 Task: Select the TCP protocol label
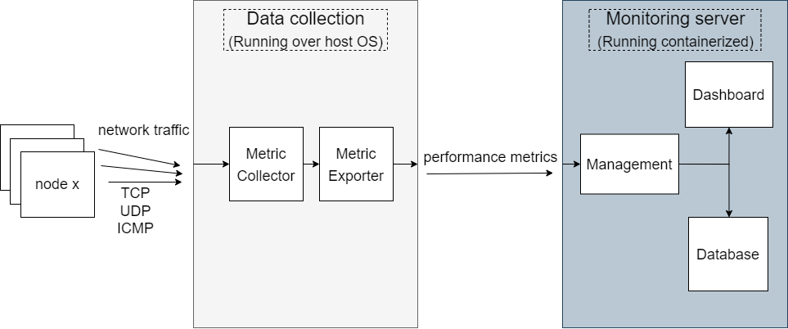tap(136, 194)
